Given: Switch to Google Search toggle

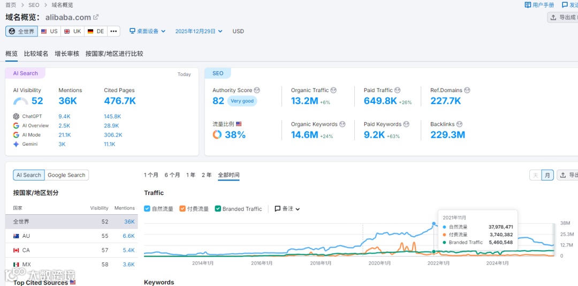Looking at the screenshot, I should [x=67, y=175].
